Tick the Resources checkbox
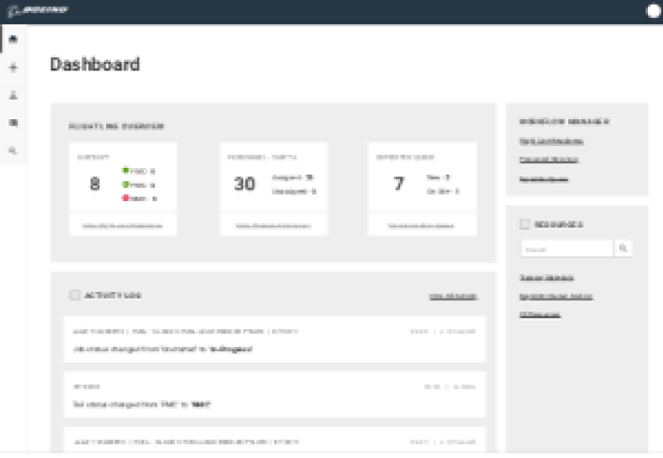 pyautogui.click(x=525, y=224)
